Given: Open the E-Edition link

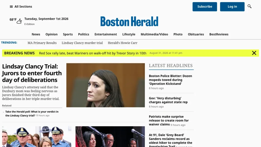Looking at the screenshot, I should point(29,24).
